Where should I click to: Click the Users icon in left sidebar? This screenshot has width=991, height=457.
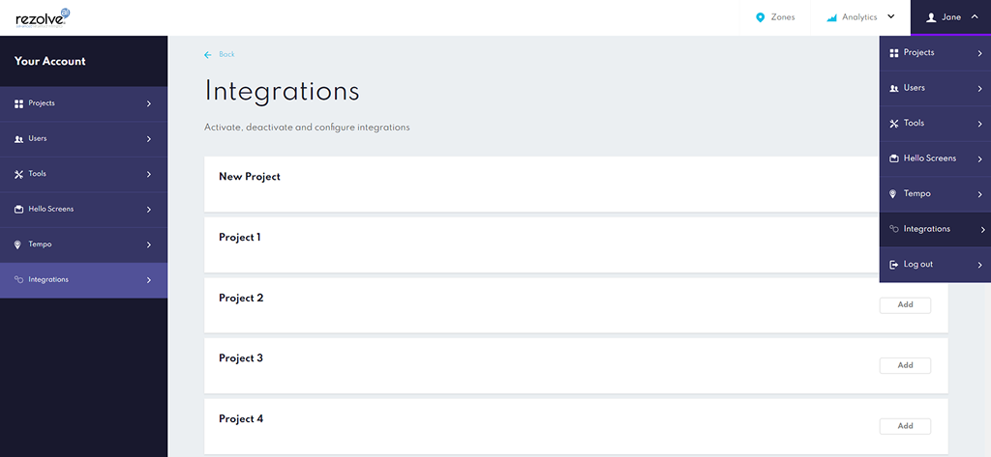tap(18, 139)
